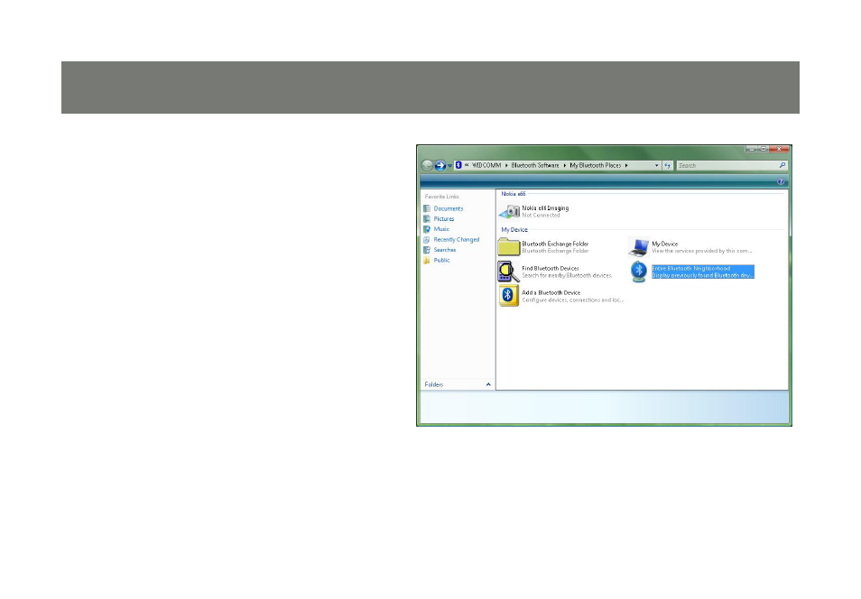Go to Bluetooth Software breadcrumb

[535, 165]
